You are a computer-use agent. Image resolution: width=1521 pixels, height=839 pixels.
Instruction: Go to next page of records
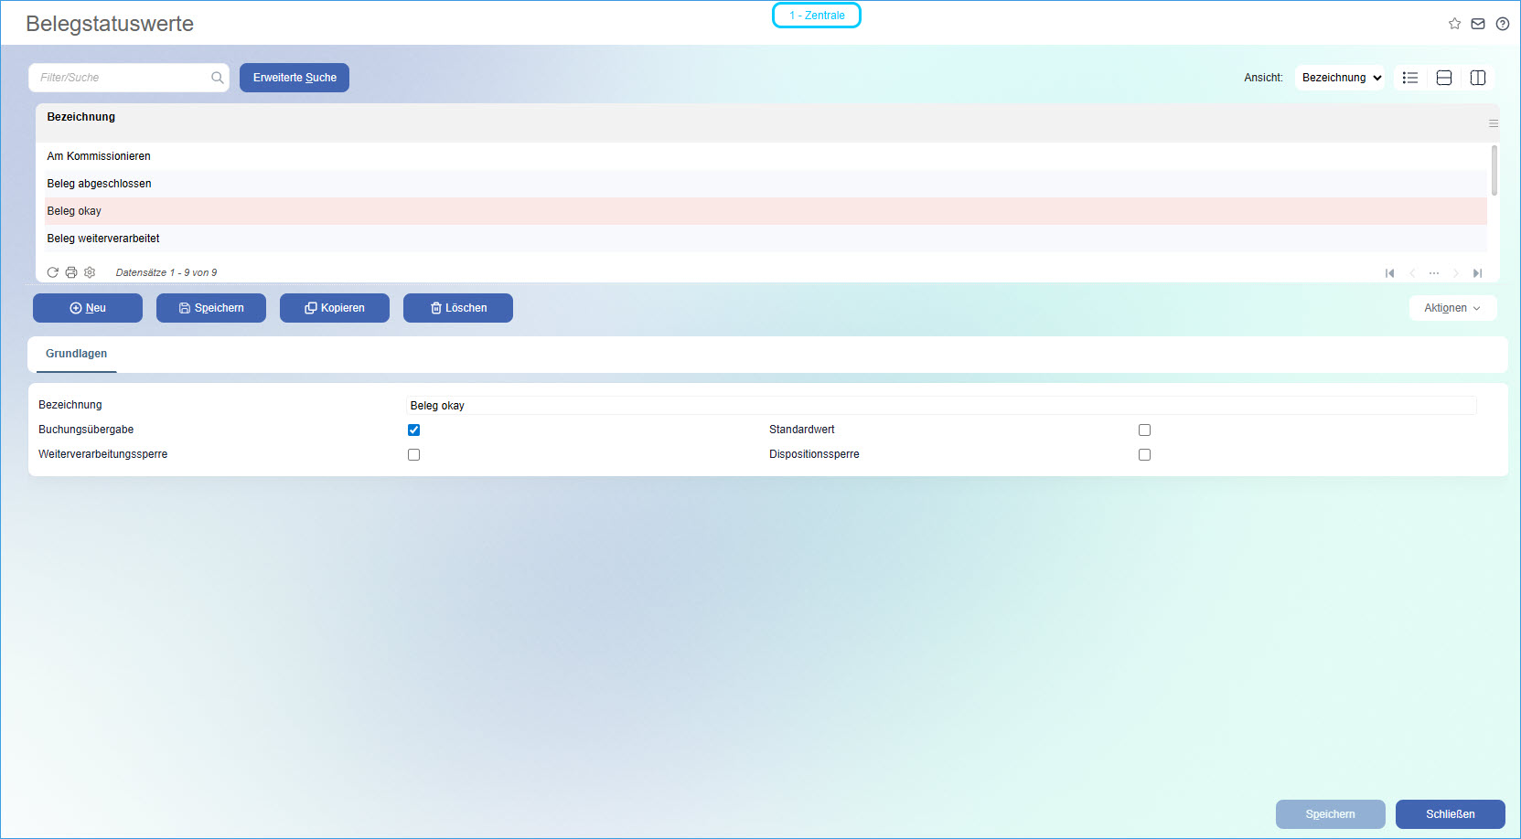point(1456,273)
